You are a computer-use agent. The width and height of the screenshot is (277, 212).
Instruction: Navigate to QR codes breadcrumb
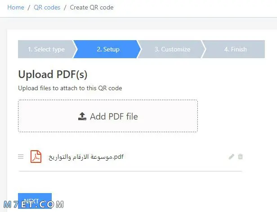(47, 7)
